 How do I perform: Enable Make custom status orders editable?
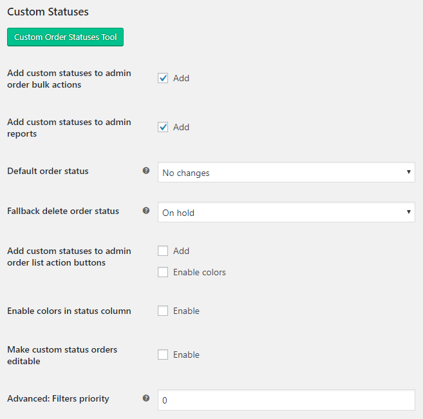pos(163,355)
